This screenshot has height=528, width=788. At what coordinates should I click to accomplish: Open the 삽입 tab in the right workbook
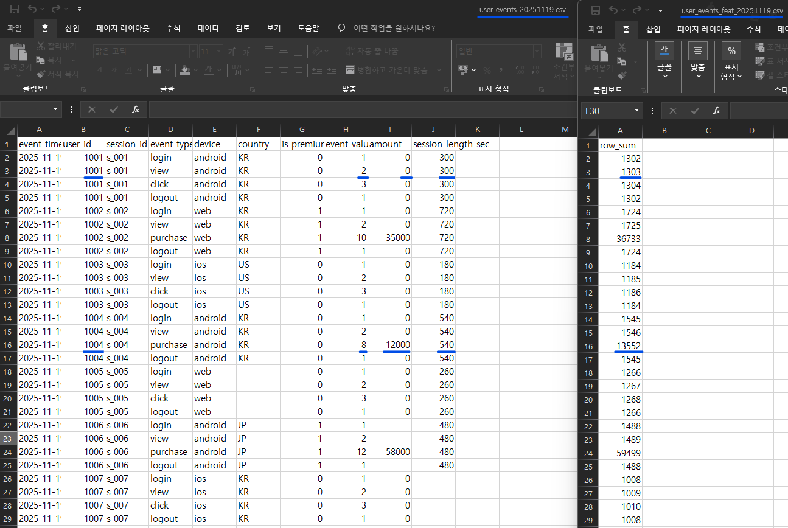[x=653, y=28]
